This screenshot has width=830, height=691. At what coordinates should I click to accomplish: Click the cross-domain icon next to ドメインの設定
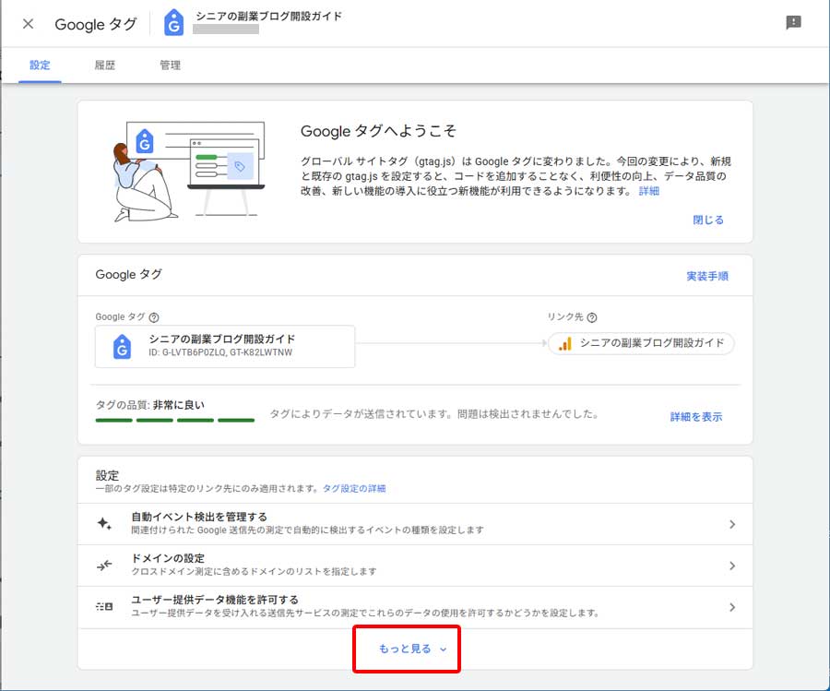(103, 566)
